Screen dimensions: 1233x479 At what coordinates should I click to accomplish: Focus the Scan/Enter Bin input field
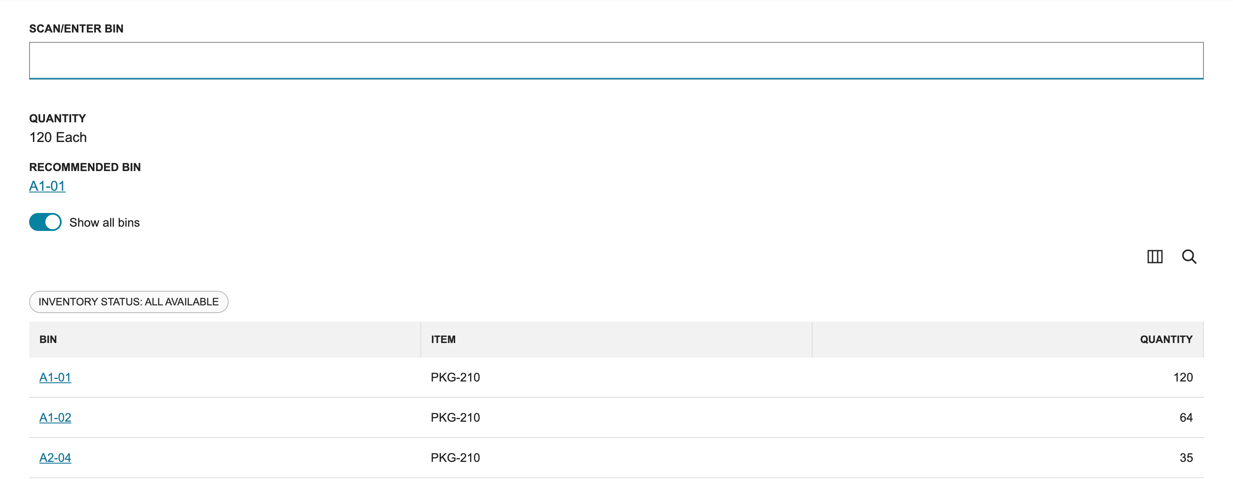pos(616,60)
